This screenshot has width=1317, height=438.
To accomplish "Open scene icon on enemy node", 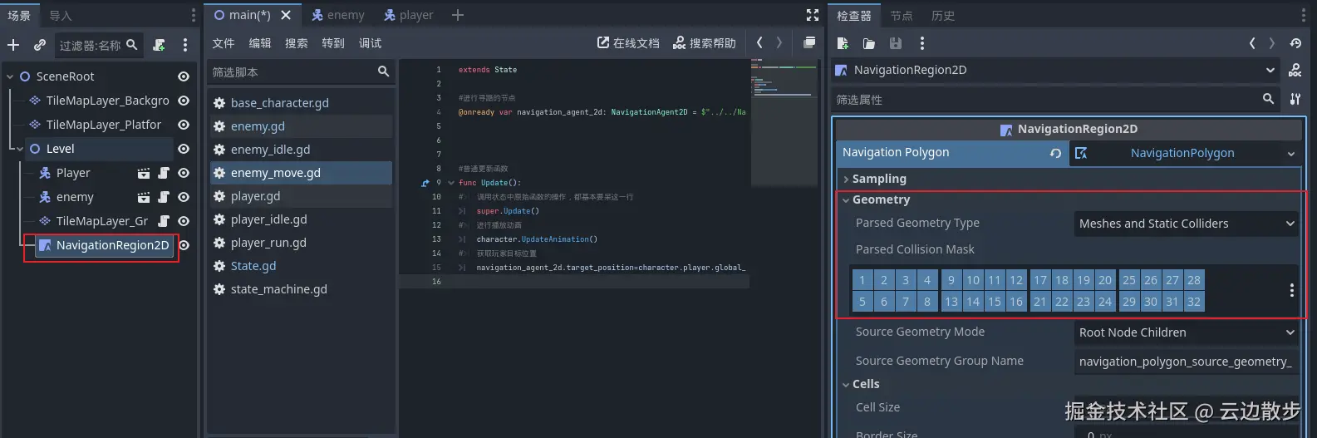I will (144, 197).
